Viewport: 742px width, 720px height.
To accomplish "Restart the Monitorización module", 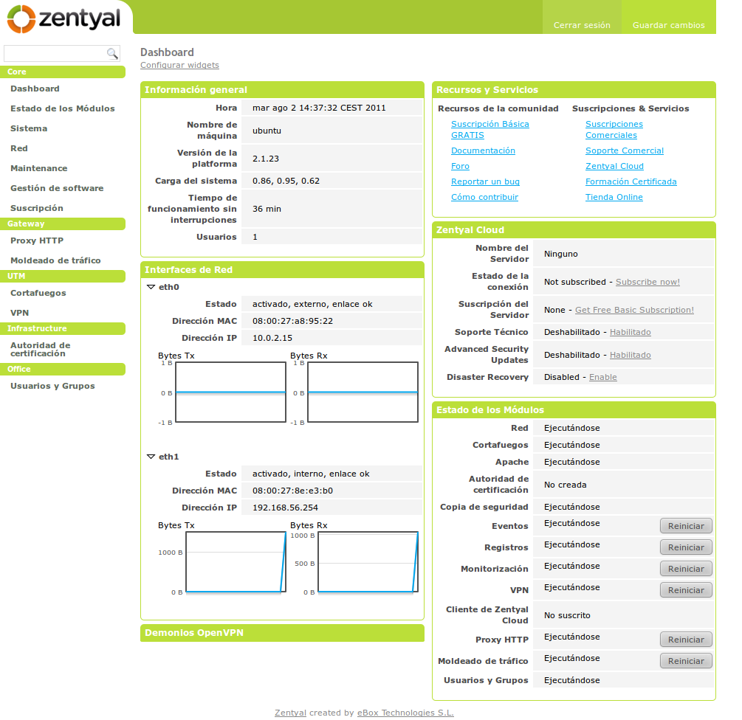I will pyautogui.click(x=686, y=569).
